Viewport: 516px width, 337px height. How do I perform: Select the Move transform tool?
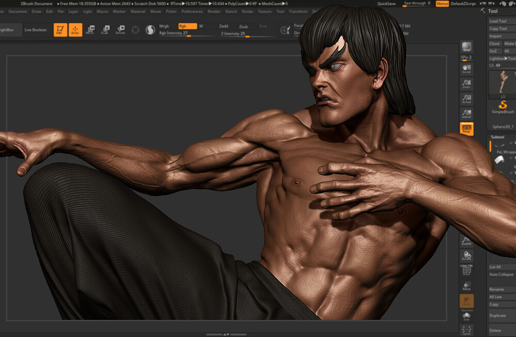[x=90, y=30]
